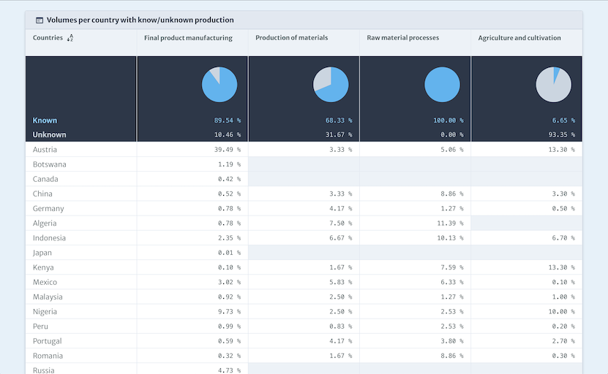Select the Countries column header
Image resolution: width=608 pixels, height=374 pixels.
[48, 38]
